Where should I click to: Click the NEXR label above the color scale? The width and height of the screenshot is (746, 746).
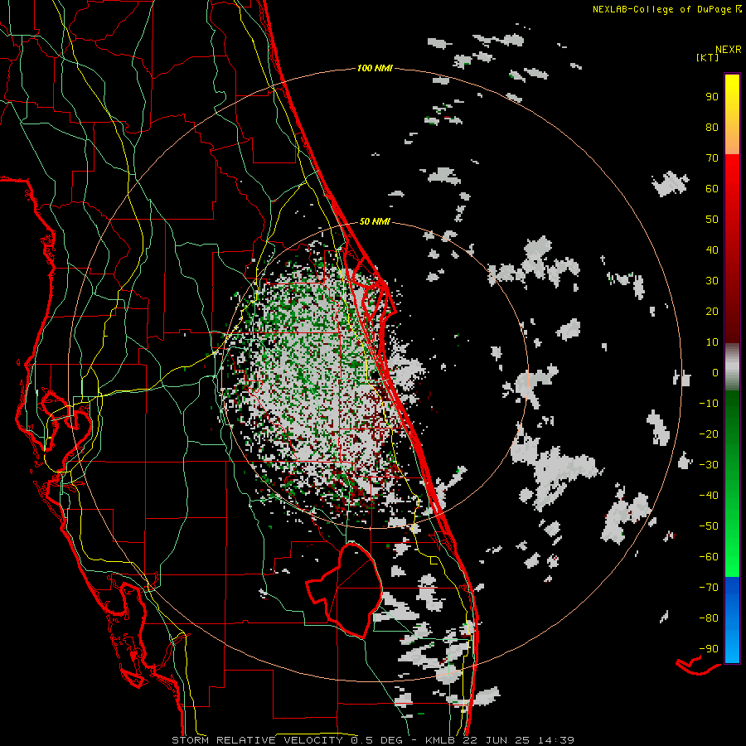click(x=729, y=50)
